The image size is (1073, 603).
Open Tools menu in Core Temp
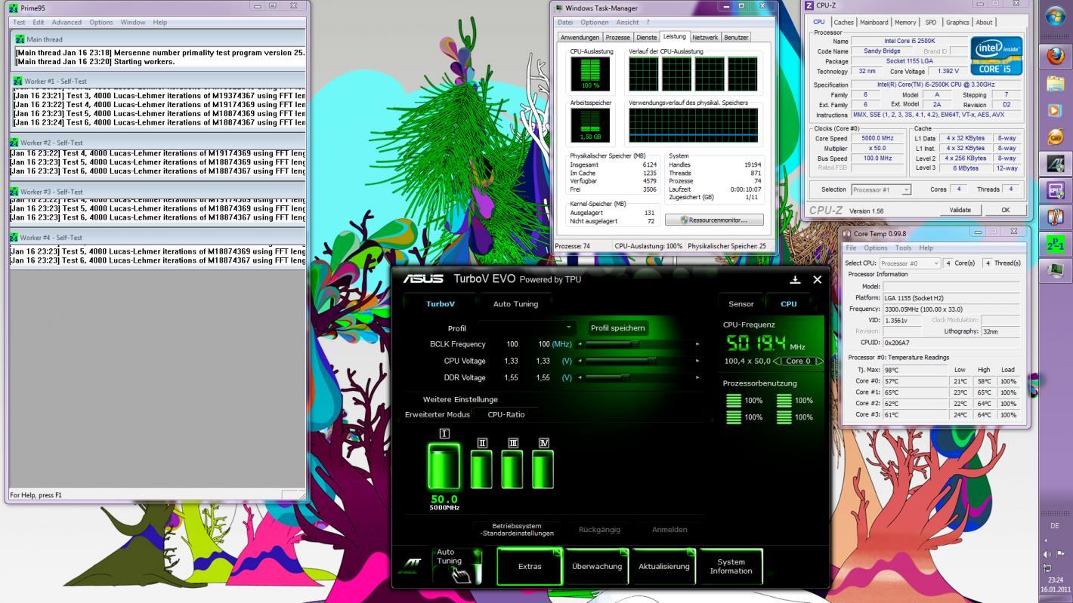904,248
